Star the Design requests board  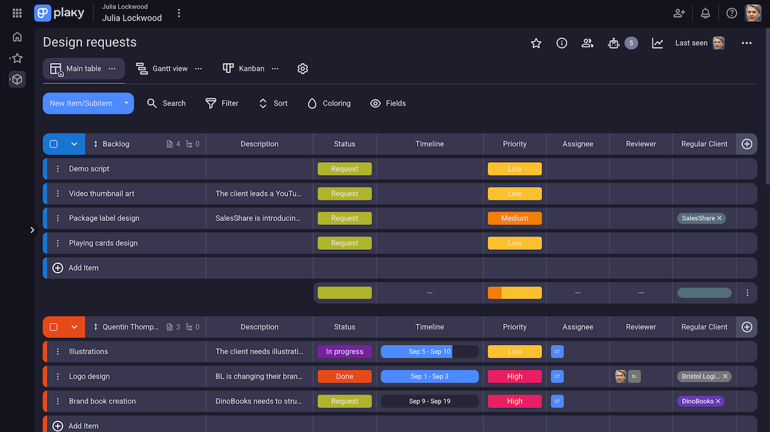click(x=536, y=42)
